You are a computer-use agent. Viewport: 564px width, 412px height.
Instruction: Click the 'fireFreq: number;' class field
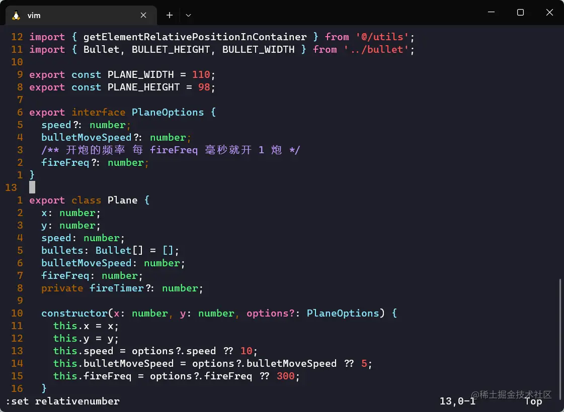coord(92,276)
